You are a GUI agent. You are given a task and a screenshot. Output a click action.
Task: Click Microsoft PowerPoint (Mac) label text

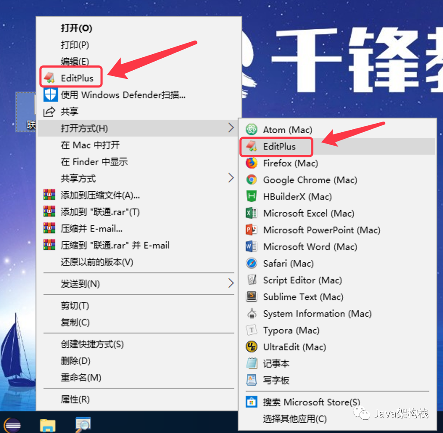pos(322,230)
